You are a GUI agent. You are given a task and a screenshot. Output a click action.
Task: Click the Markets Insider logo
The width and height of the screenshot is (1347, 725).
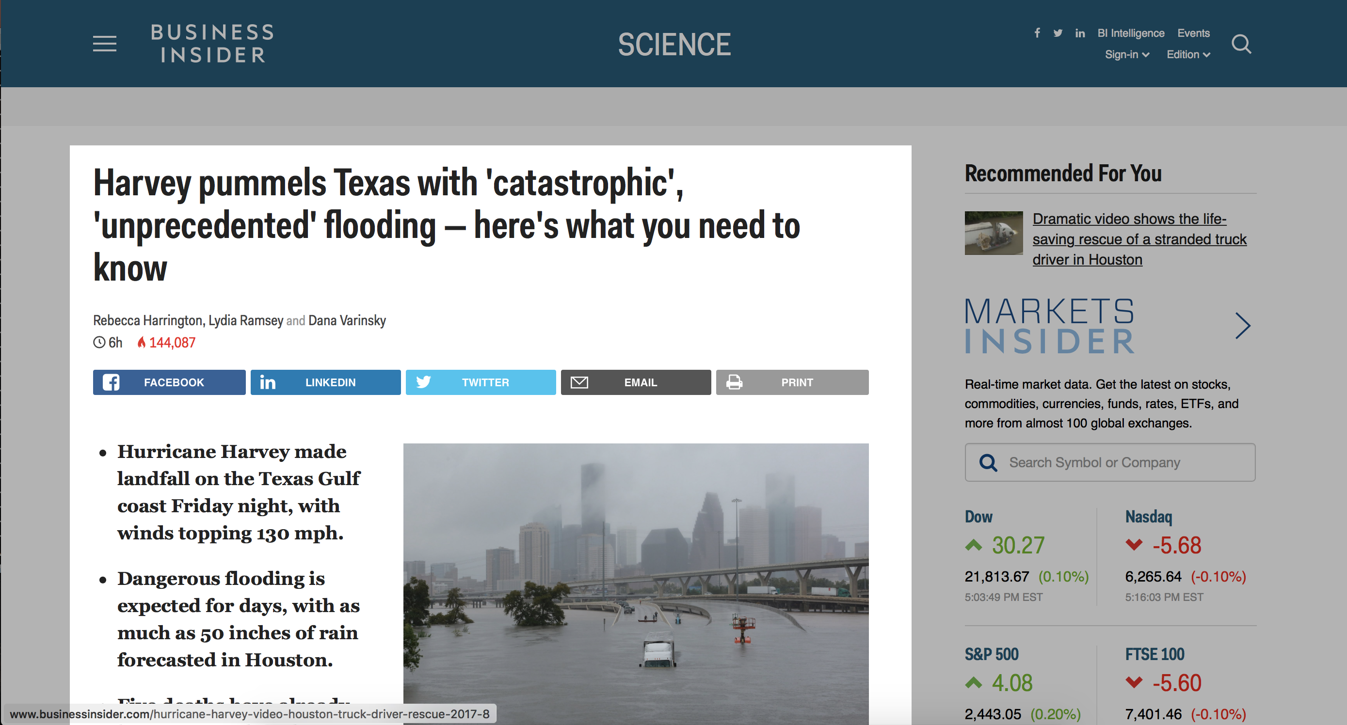(x=1049, y=326)
